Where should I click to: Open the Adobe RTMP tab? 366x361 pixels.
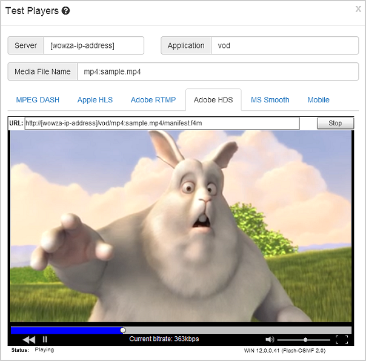click(153, 100)
